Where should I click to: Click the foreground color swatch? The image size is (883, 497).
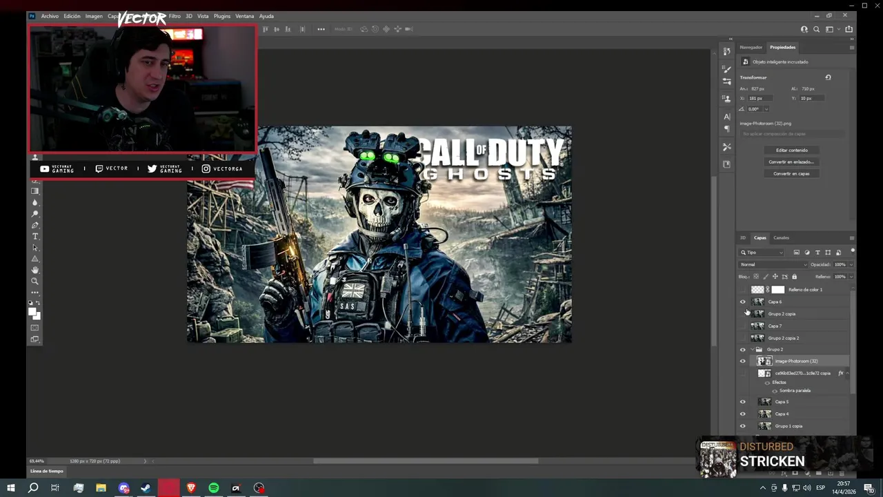coord(32,312)
